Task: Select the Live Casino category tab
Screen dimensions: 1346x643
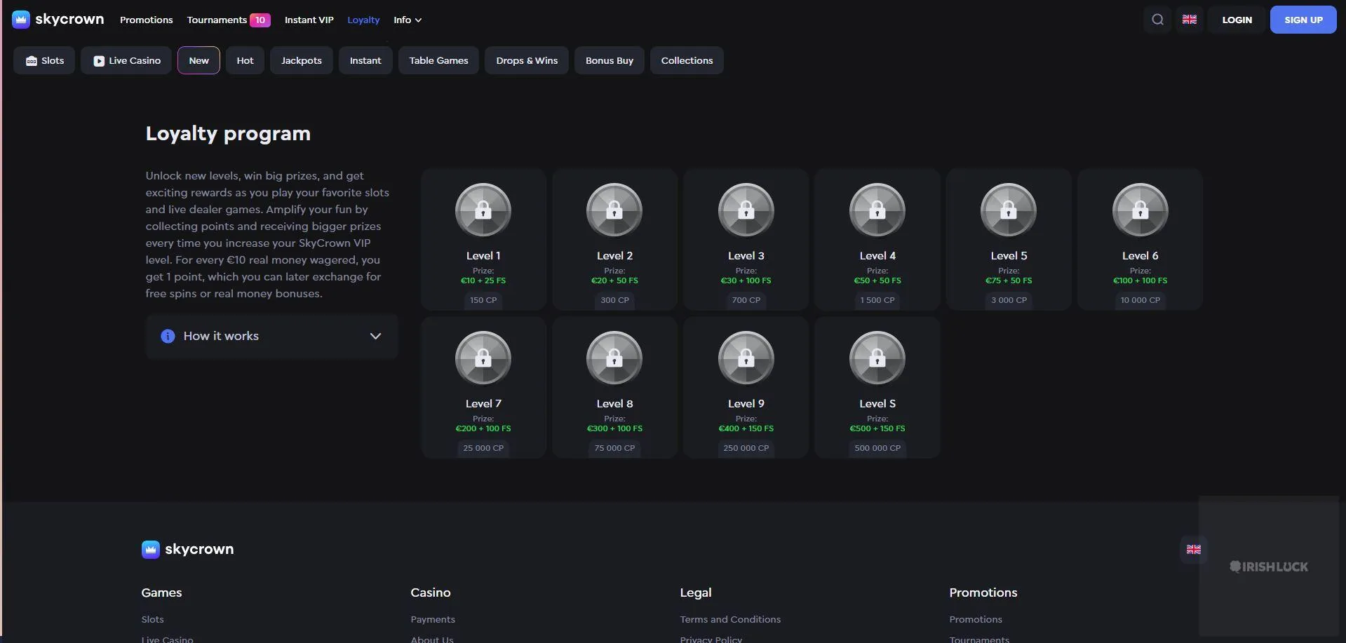Action: [x=126, y=60]
